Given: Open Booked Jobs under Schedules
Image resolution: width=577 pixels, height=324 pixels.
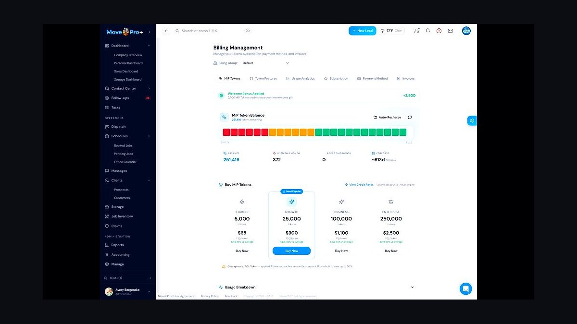Looking at the screenshot, I should [x=123, y=145].
